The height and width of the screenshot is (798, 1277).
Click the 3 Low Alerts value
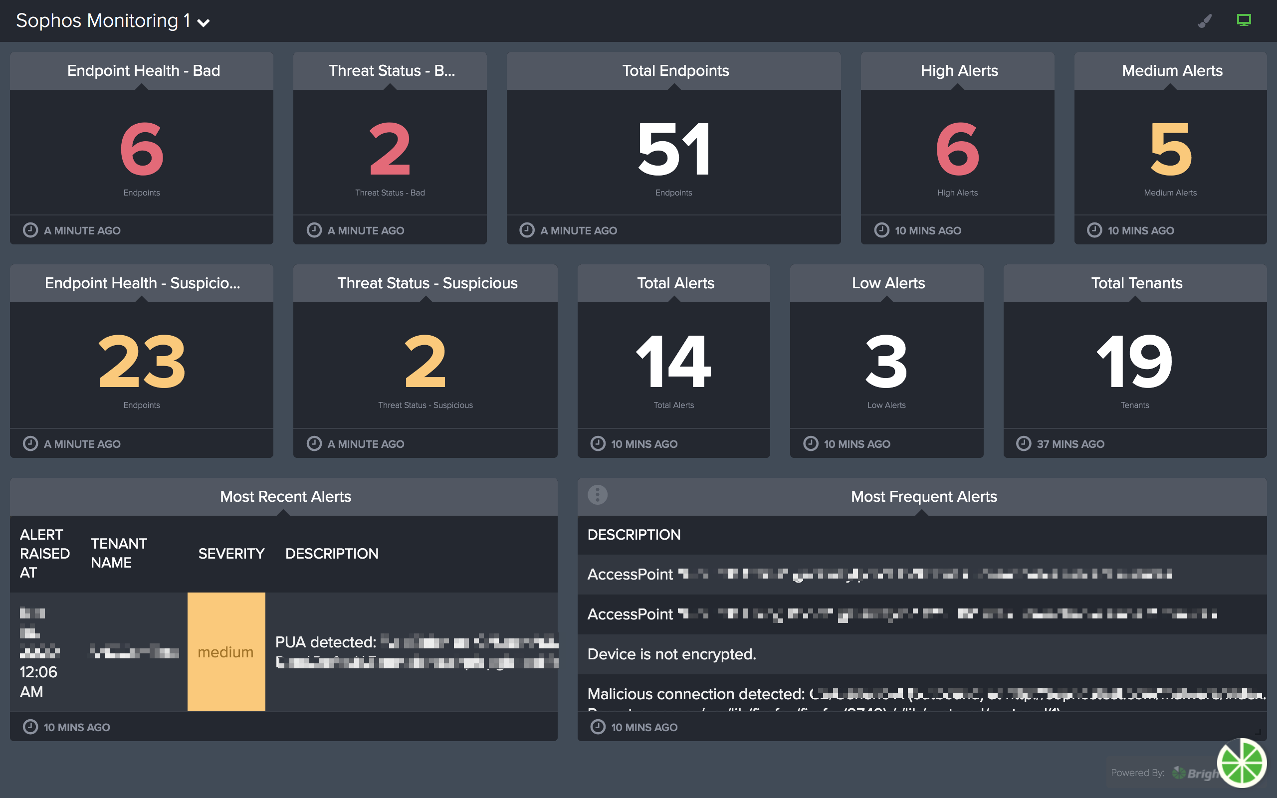pyautogui.click(x=886, y=362)
